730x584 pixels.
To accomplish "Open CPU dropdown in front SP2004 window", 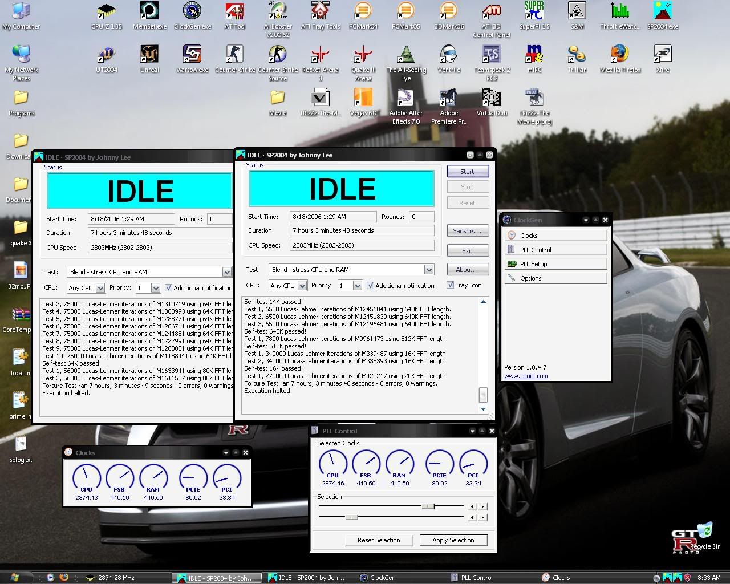I will [x=302, y=285].
